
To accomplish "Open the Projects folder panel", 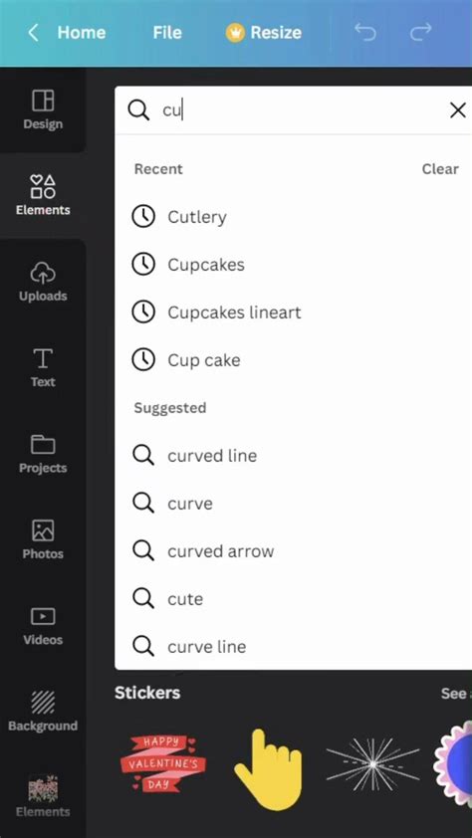I will point(43,454).
